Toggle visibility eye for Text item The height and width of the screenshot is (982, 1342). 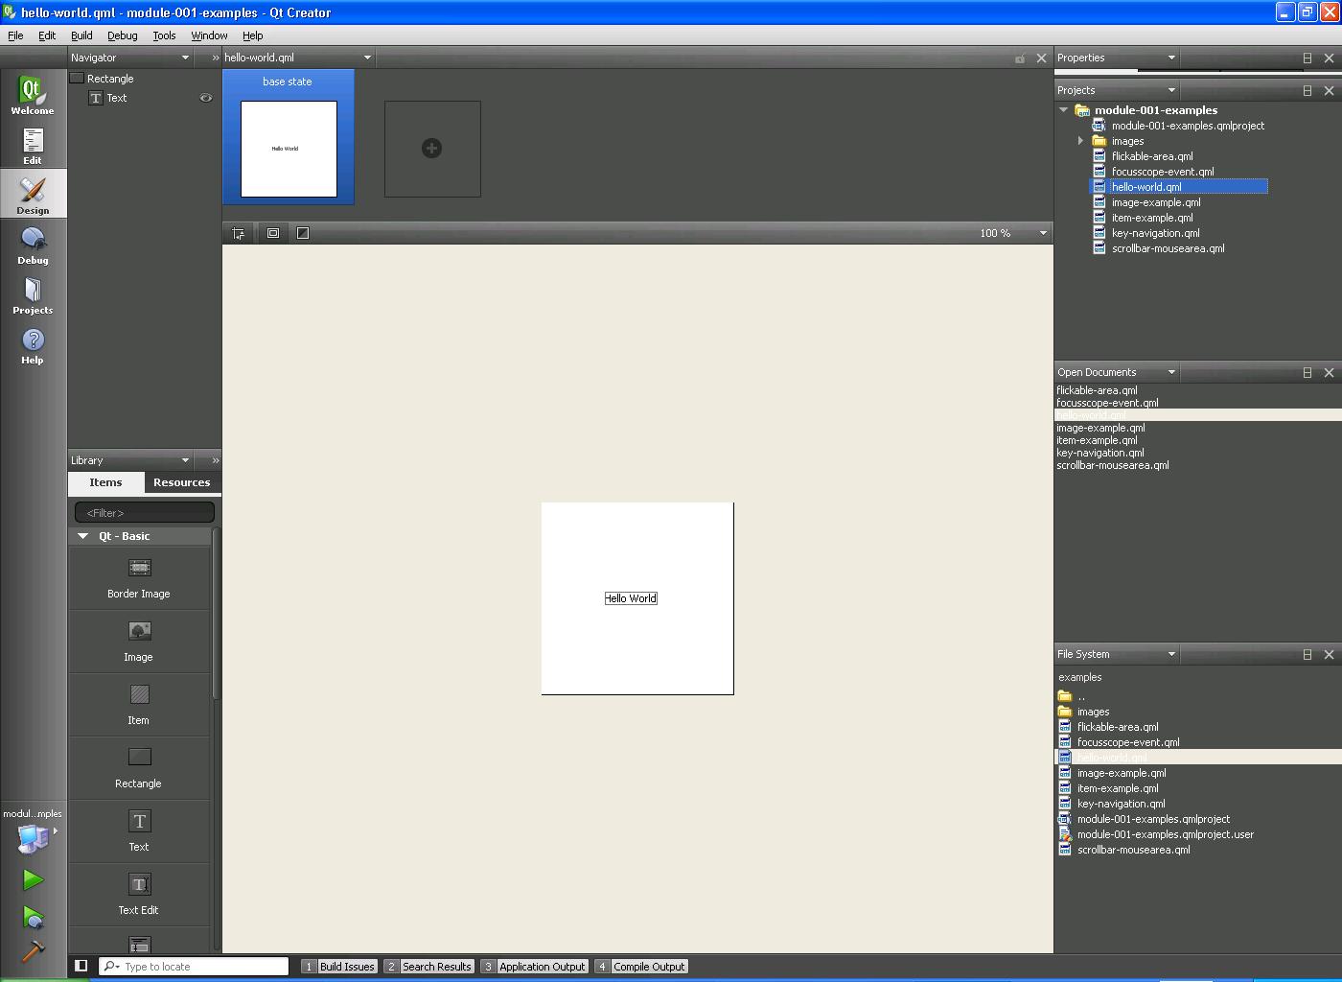(205, 98)
